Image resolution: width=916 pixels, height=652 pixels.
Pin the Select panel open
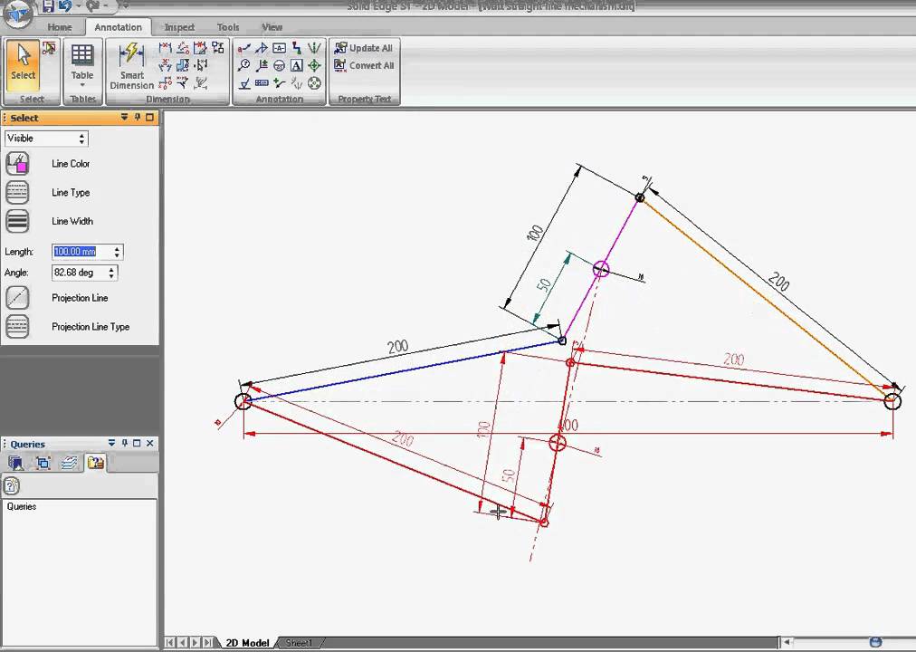point(137,118)
